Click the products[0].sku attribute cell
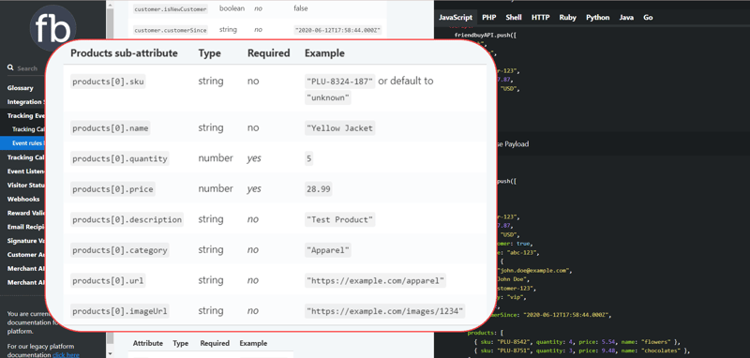Viewport: 750px width, 358px height. [x=108, y=82]
